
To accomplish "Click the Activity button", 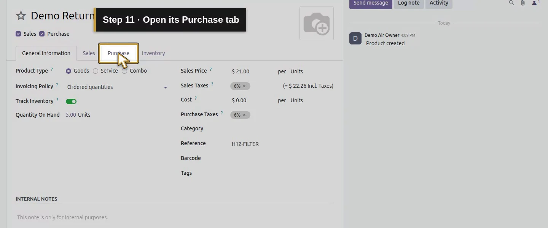I will tap(439, 3).
